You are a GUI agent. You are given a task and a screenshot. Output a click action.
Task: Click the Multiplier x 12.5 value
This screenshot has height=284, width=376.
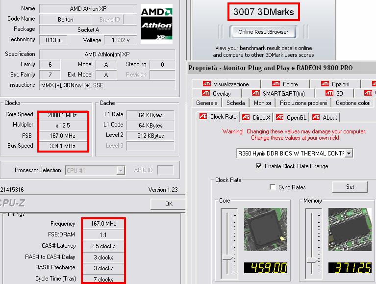pyautogui.click(x=62, y=126)
